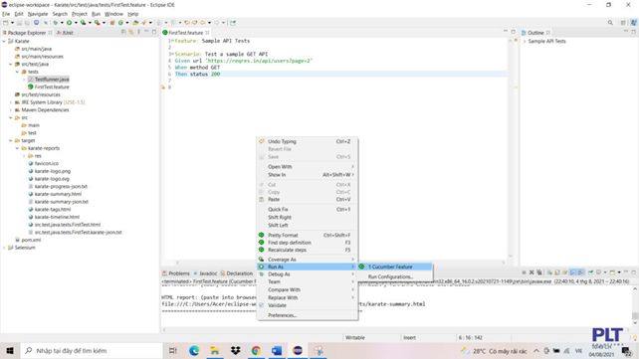Switch to the Problems tab
Viewport: 639px width, 359px height.
[176, 273]
